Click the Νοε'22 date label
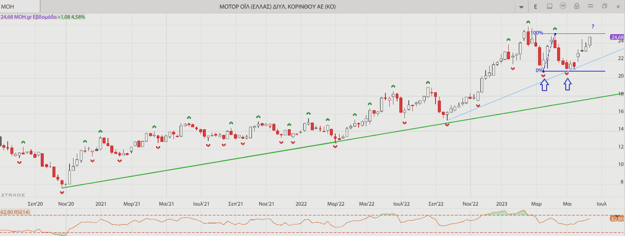 click(471, 204)
